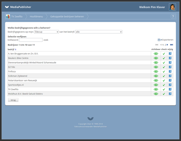
Task: Toggle visibility for Dierenartsenpraktijk Winkel/Noord Scharwoude
Action: 156,63
